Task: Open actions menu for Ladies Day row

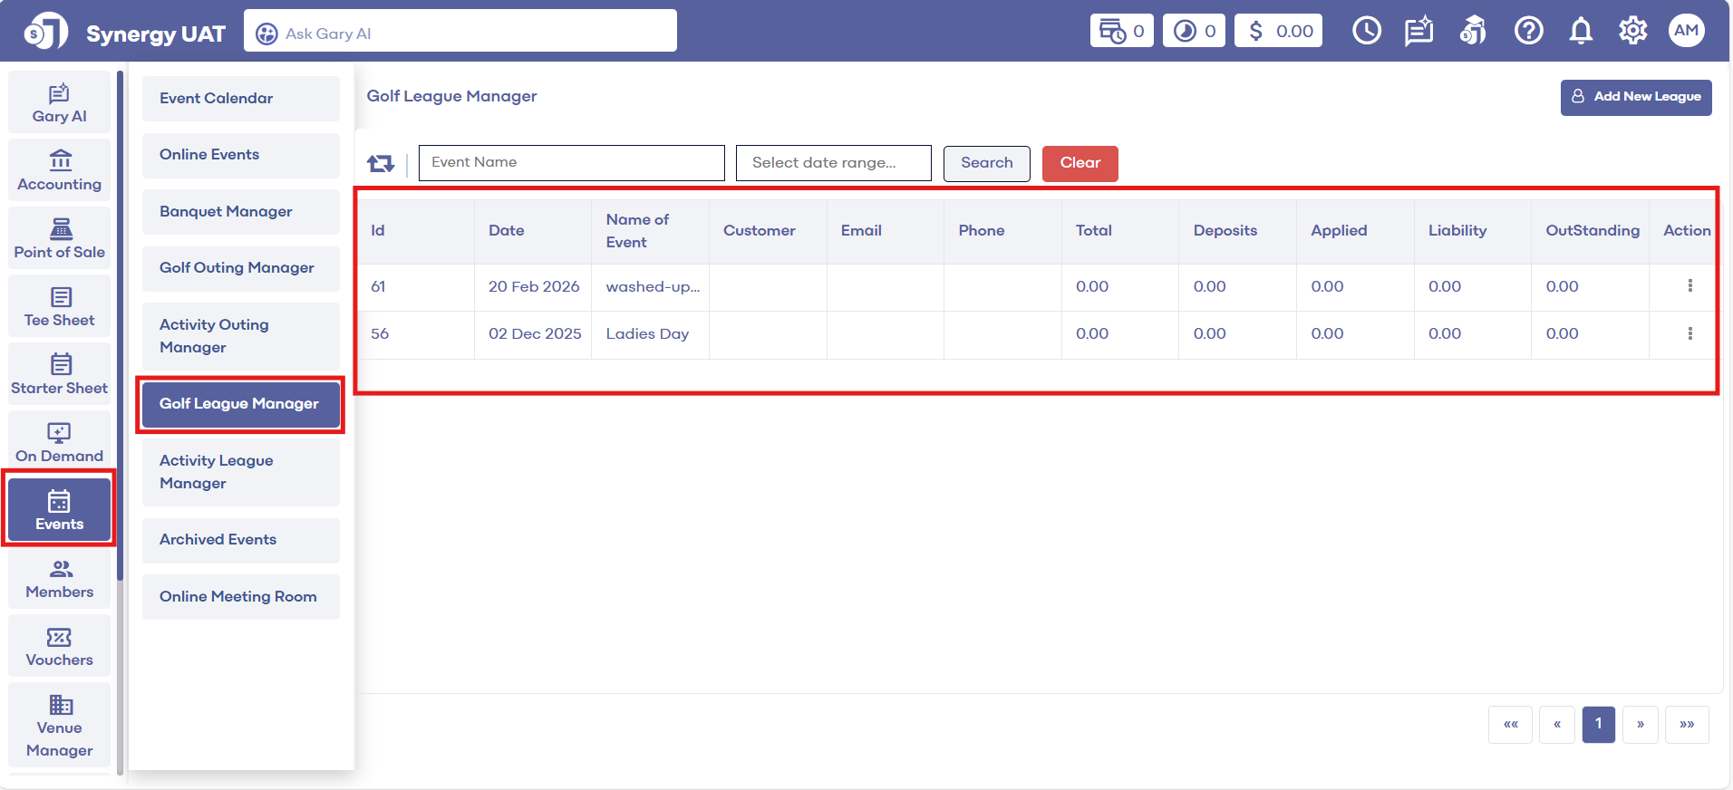Action: [x=1689, y=333]
